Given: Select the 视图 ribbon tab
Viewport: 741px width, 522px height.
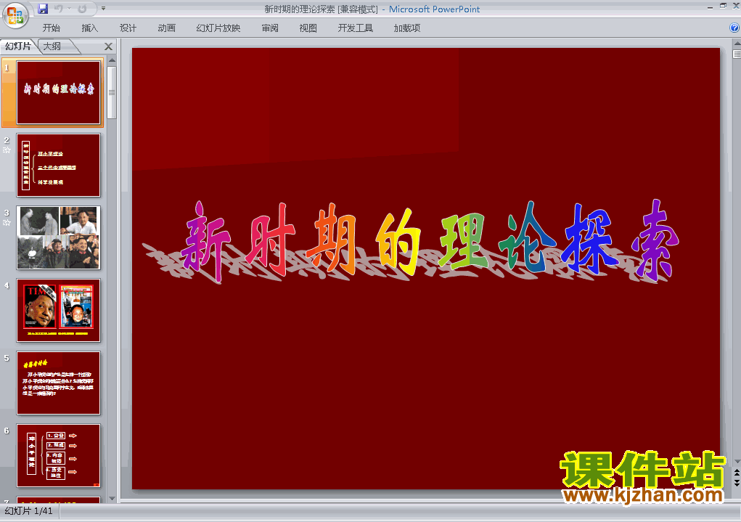Looking at the screenshot, I should click(x=308, y=28).
